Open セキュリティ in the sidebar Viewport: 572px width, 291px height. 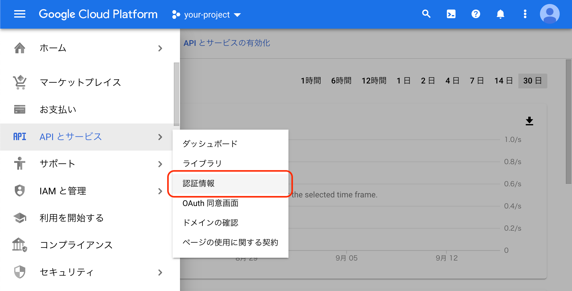[x=66, y=272]
